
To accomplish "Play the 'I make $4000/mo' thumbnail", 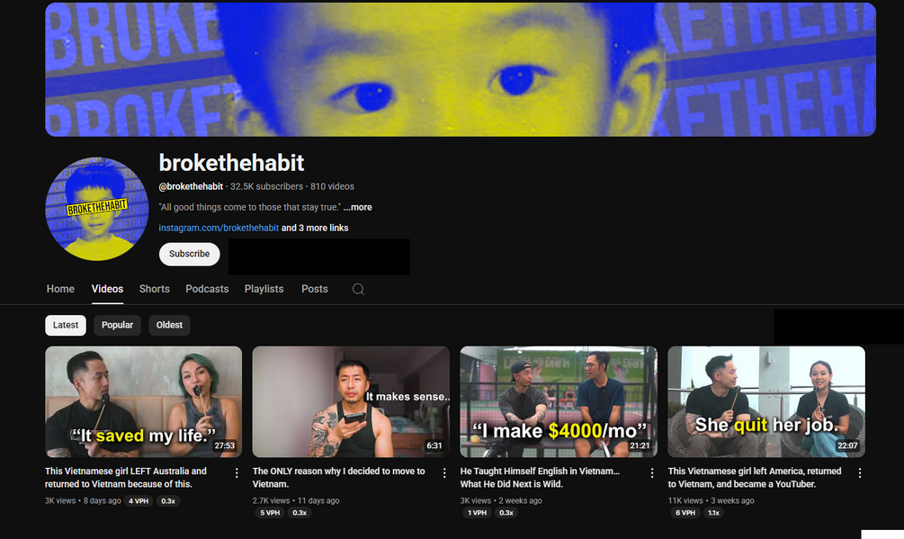I will coord(559,402).
